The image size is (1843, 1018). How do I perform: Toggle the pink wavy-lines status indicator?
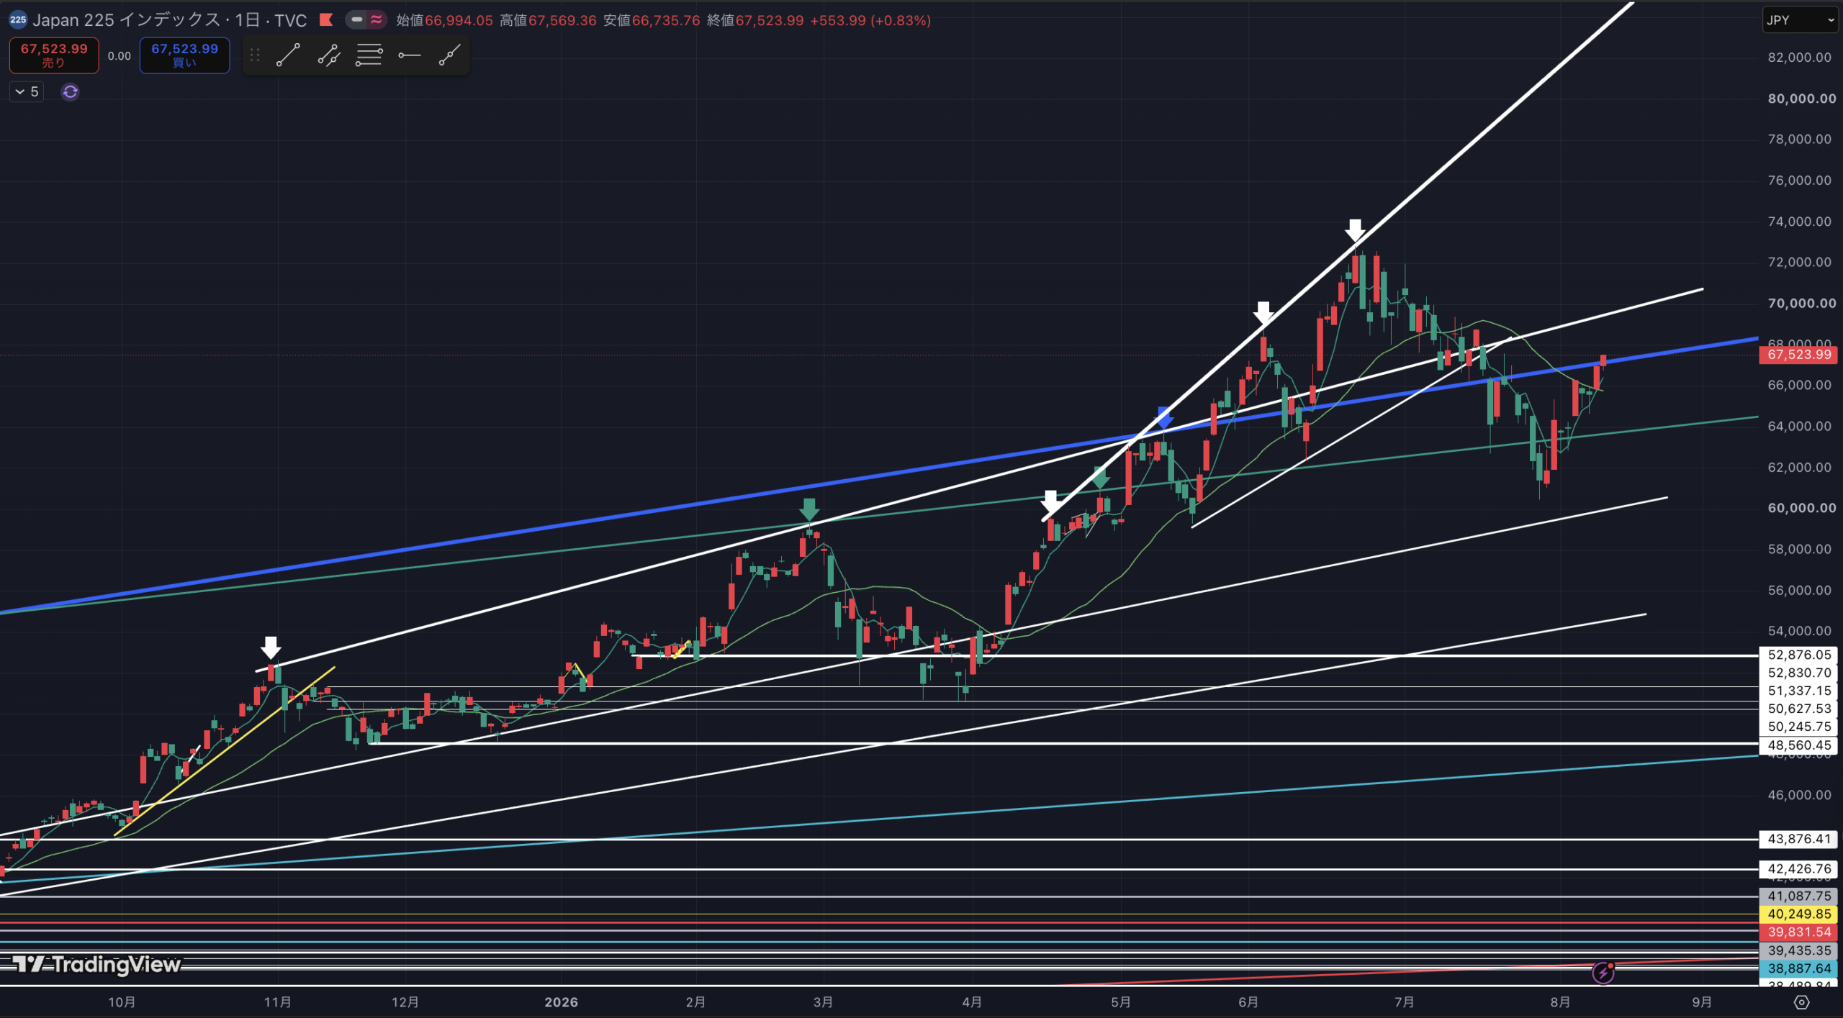tap(377, 20)
